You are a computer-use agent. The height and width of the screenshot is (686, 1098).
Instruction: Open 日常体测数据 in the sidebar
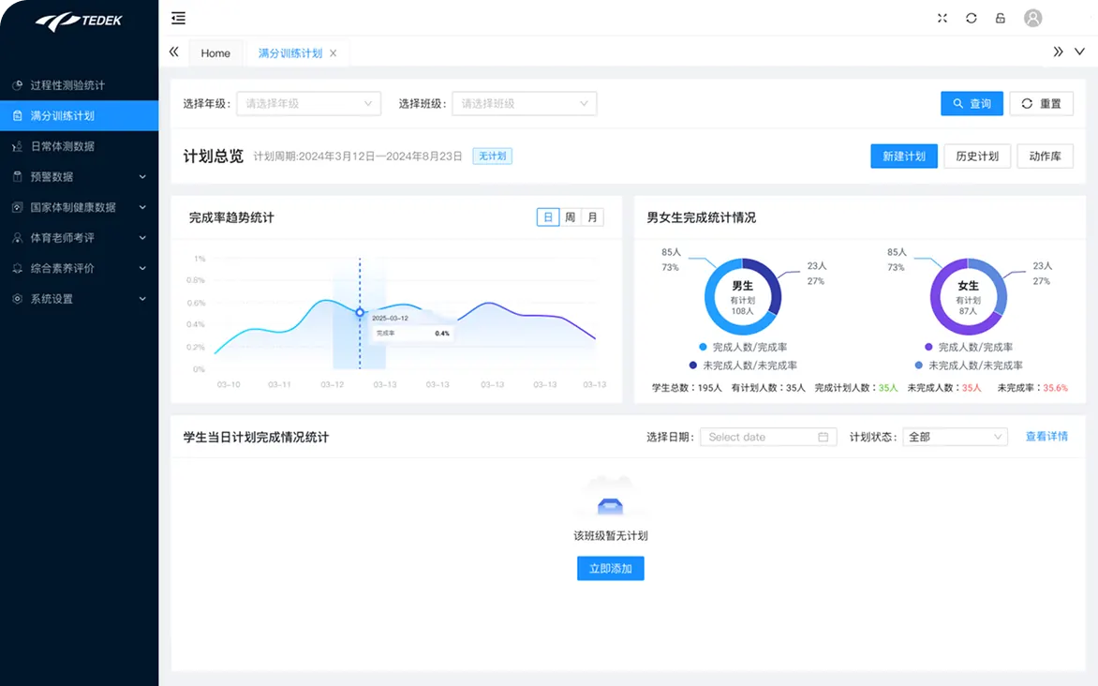click(79, 146)
